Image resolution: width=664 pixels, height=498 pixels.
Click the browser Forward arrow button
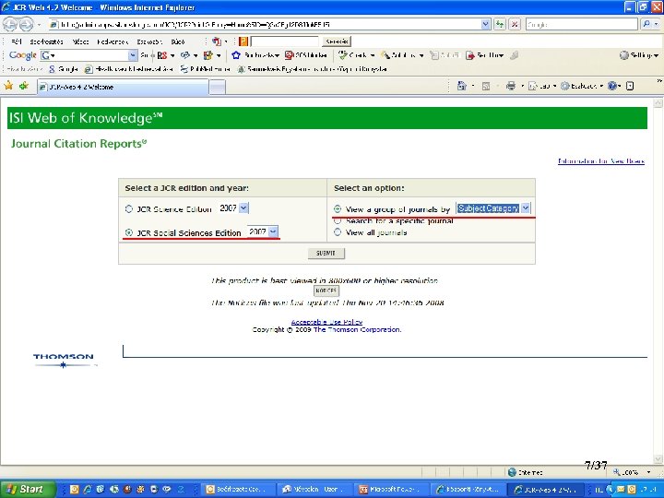[x=26, y=24]
